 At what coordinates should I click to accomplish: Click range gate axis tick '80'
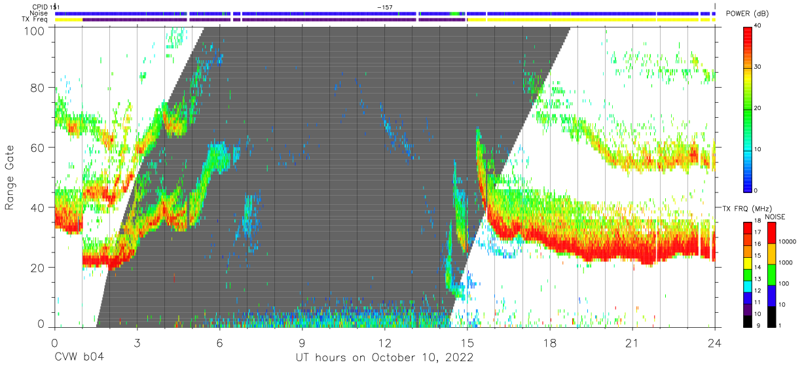click(39, 88)
